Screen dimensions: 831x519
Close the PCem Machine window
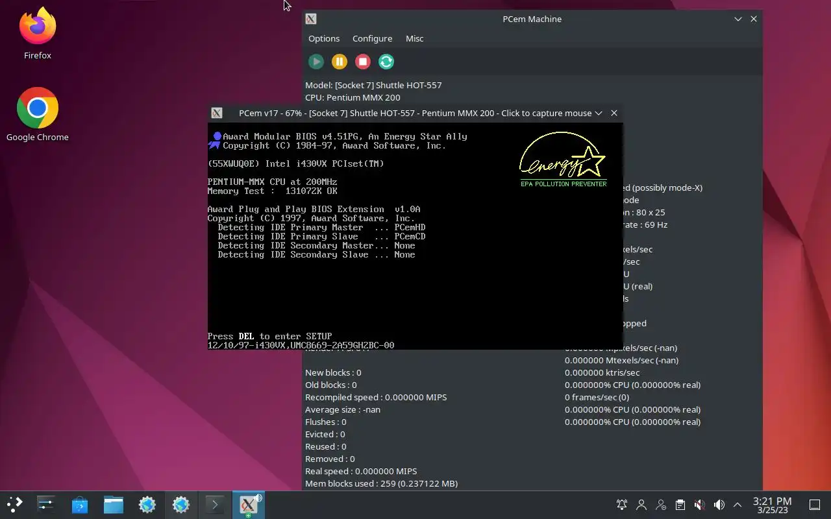click(x=754, y=19)
